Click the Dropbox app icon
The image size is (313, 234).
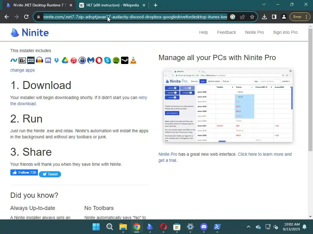tap(57, 60)
